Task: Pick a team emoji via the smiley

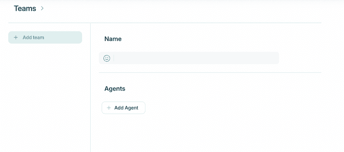Action: coord(107,58)
